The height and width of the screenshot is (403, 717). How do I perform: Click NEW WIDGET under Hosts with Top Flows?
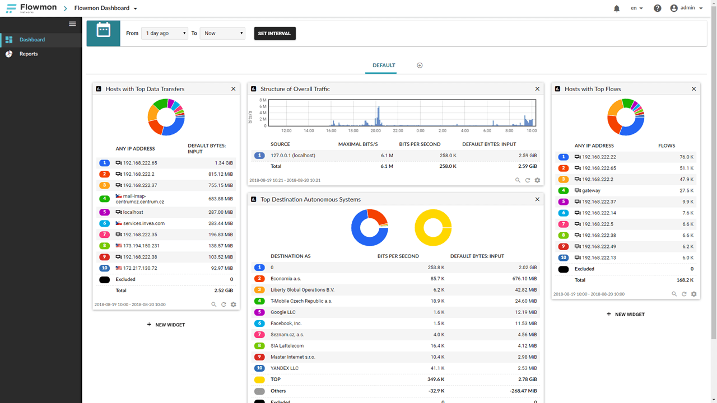[625, 315]
